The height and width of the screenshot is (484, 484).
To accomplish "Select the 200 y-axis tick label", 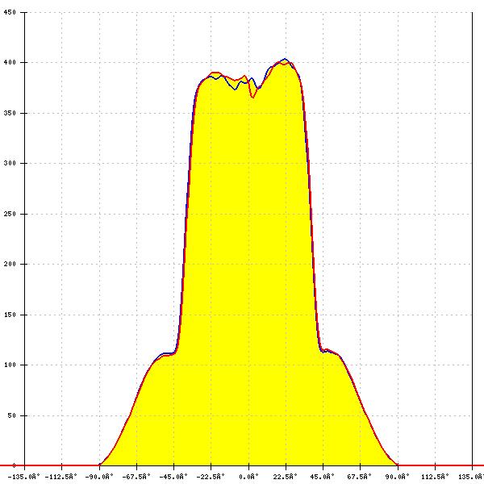I will (x=10, y=265).
